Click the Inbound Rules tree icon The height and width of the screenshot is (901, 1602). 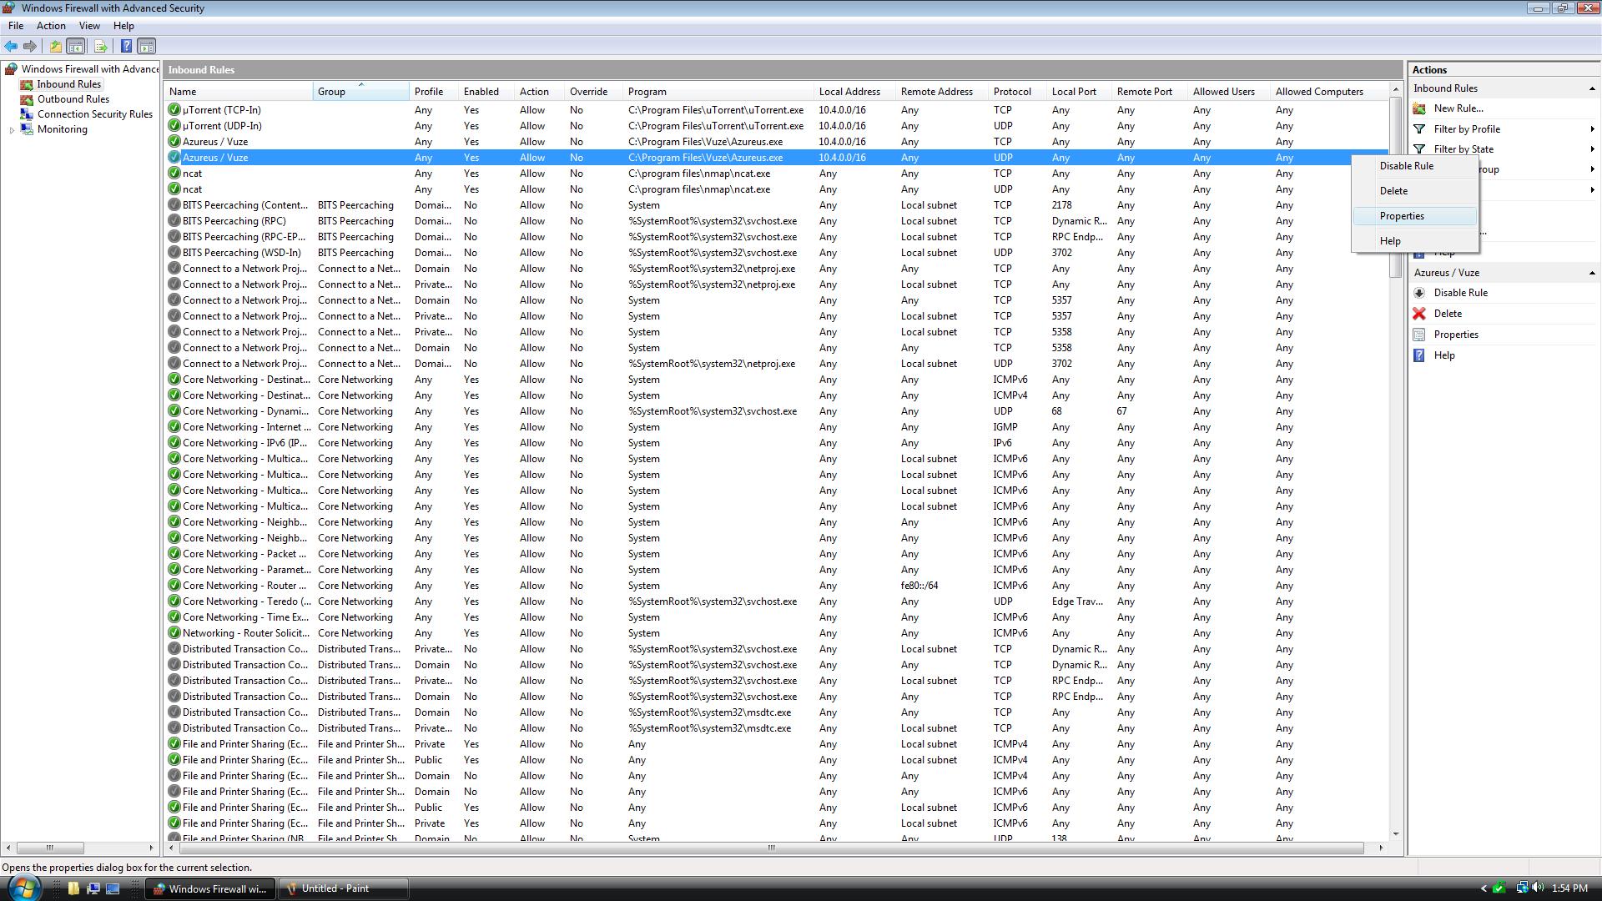27,84
